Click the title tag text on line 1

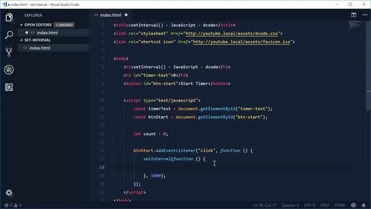(173, 25)
